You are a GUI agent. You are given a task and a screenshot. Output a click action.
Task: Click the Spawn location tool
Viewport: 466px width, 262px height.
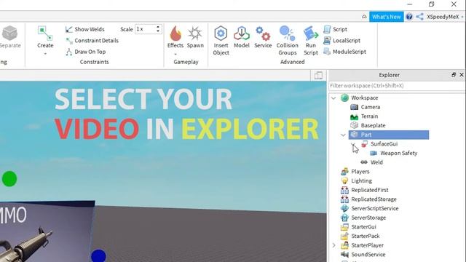(195, 37)
